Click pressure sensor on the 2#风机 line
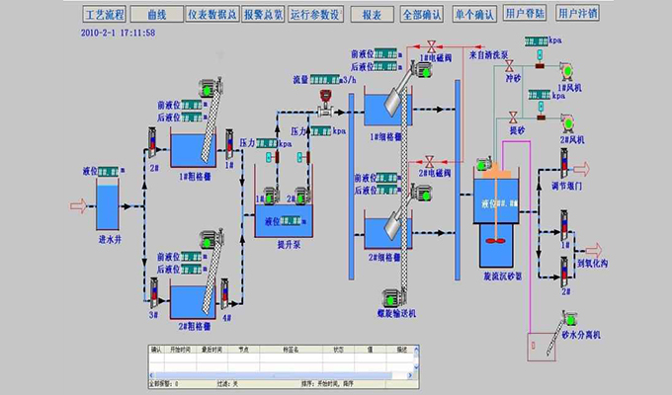This screenshot has width=672, height=395. click(x=541, y=111)
